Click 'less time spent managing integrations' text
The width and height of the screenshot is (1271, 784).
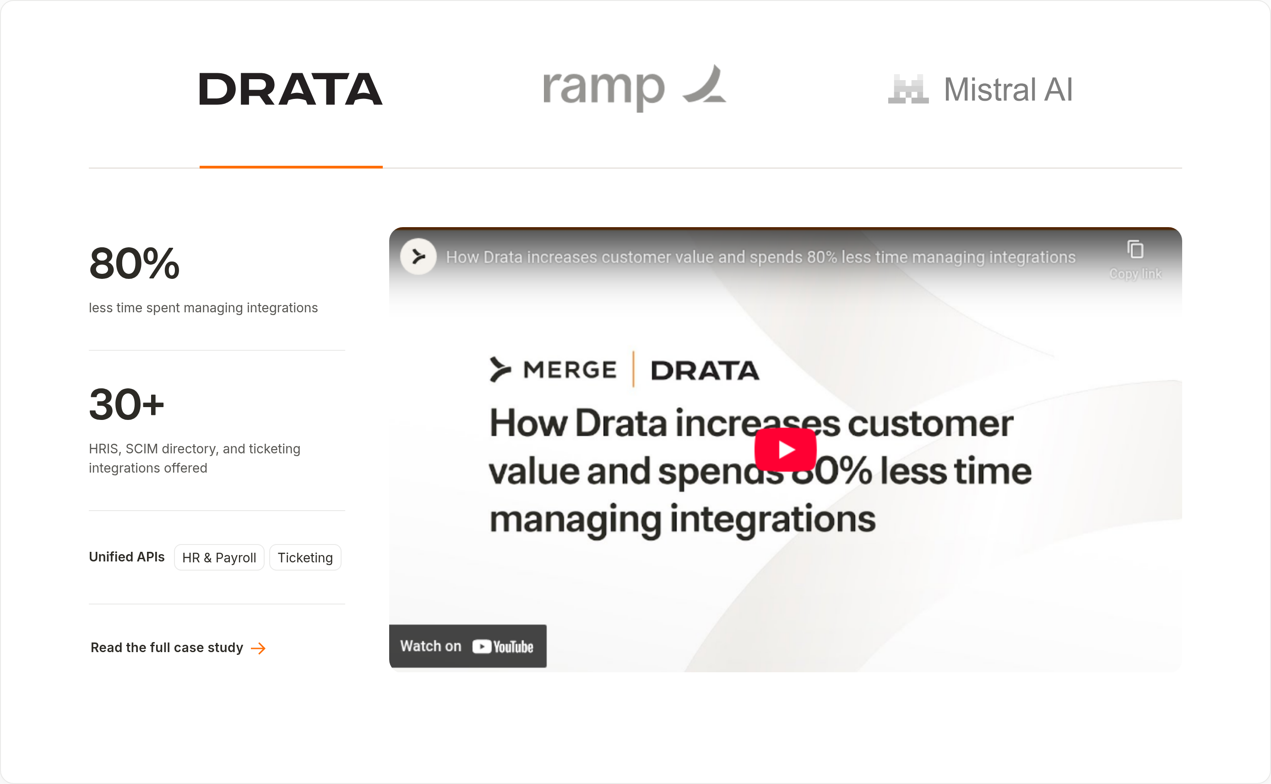click(203, 308)
